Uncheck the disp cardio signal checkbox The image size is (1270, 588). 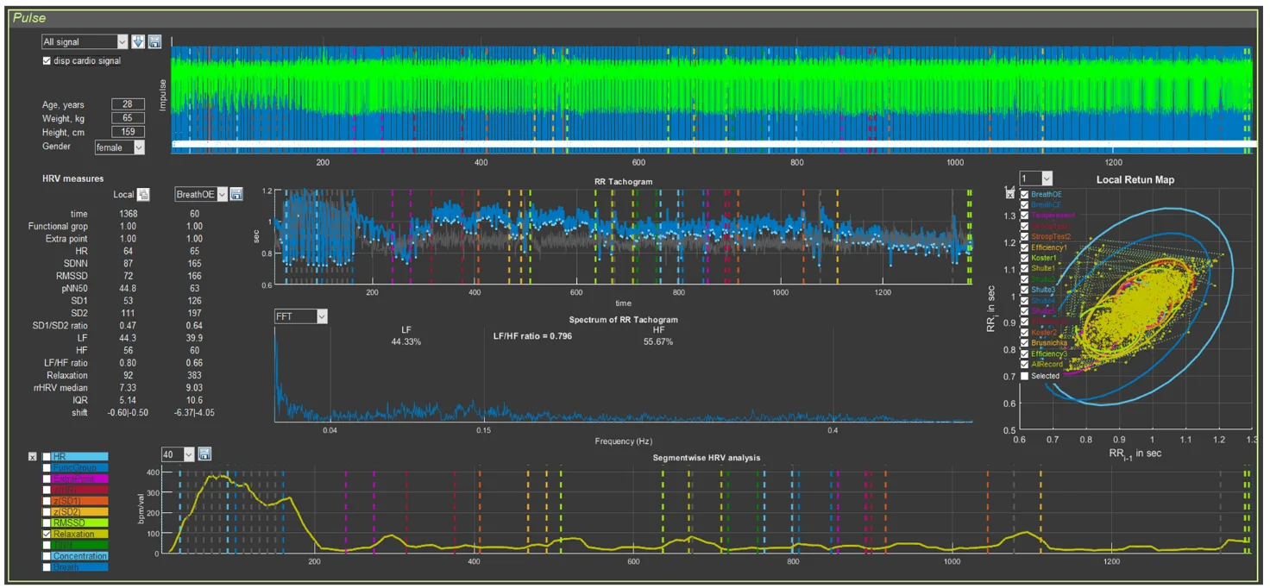tap(47, 61)
